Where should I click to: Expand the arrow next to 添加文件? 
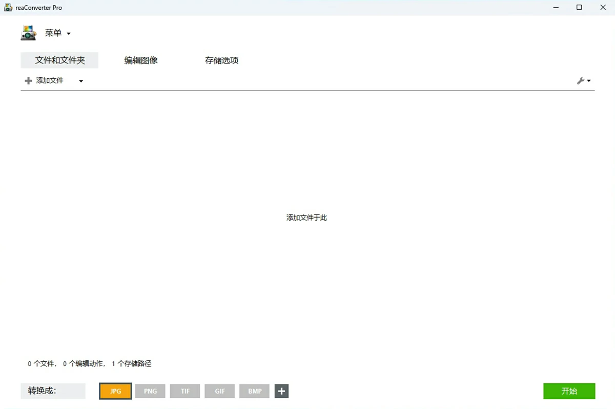tap(81, 81)
